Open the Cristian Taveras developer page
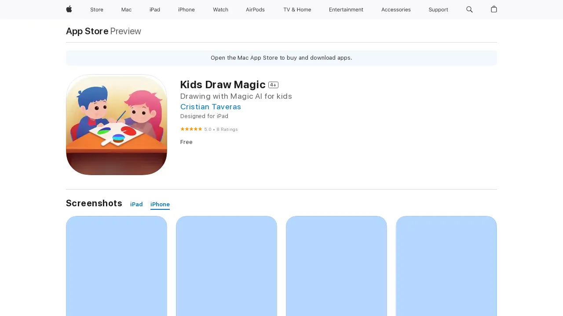Viewport: 563px width, 316px height. (211, 107)
